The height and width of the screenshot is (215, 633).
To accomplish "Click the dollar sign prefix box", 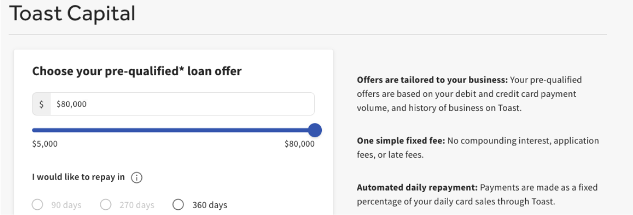I will point(41,104).
